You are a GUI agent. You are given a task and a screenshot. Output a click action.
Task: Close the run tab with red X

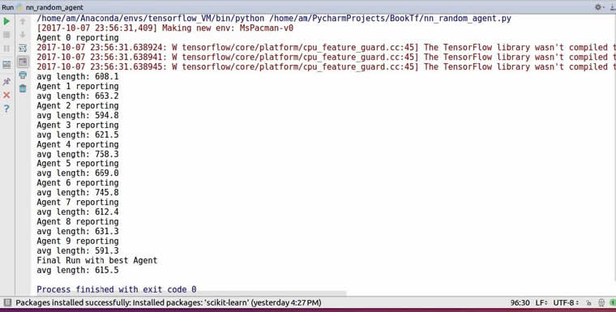point(6,95)
